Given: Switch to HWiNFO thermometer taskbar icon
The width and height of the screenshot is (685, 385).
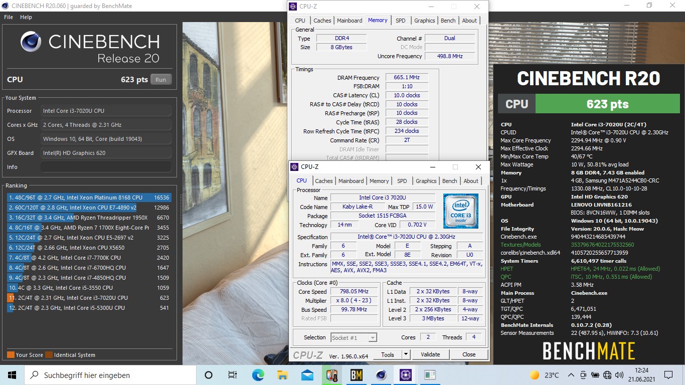Looking at the screenshot, I should pos(332,374).
